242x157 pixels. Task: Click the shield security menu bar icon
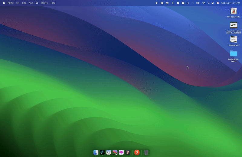[178, 3]
